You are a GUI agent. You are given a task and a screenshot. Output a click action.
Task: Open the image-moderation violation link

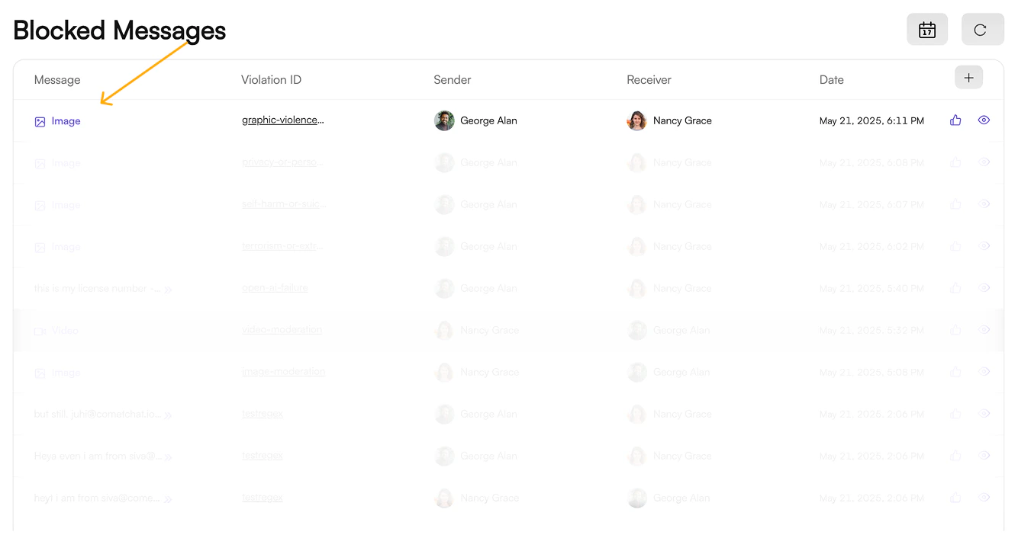283,372
